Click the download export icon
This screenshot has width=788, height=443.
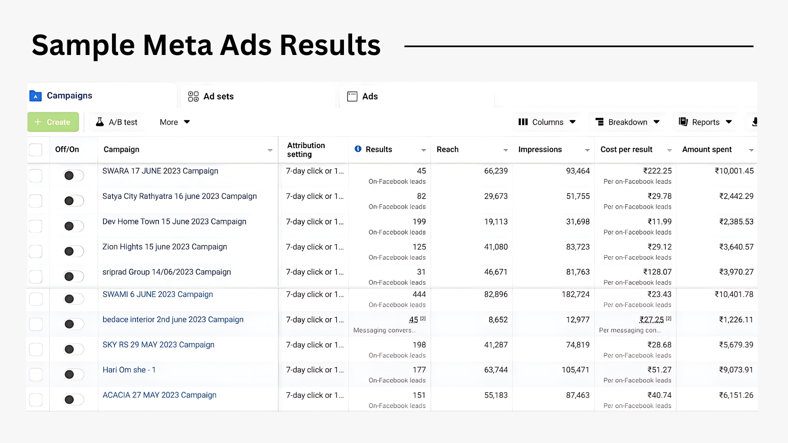754,122
